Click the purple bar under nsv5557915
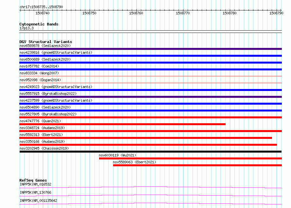Viewport: 291px width, 208px height. 150,97
